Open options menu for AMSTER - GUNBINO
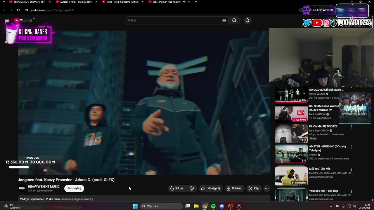The height and width of the screenshot is (210, 374). click(x=352, y=147)
